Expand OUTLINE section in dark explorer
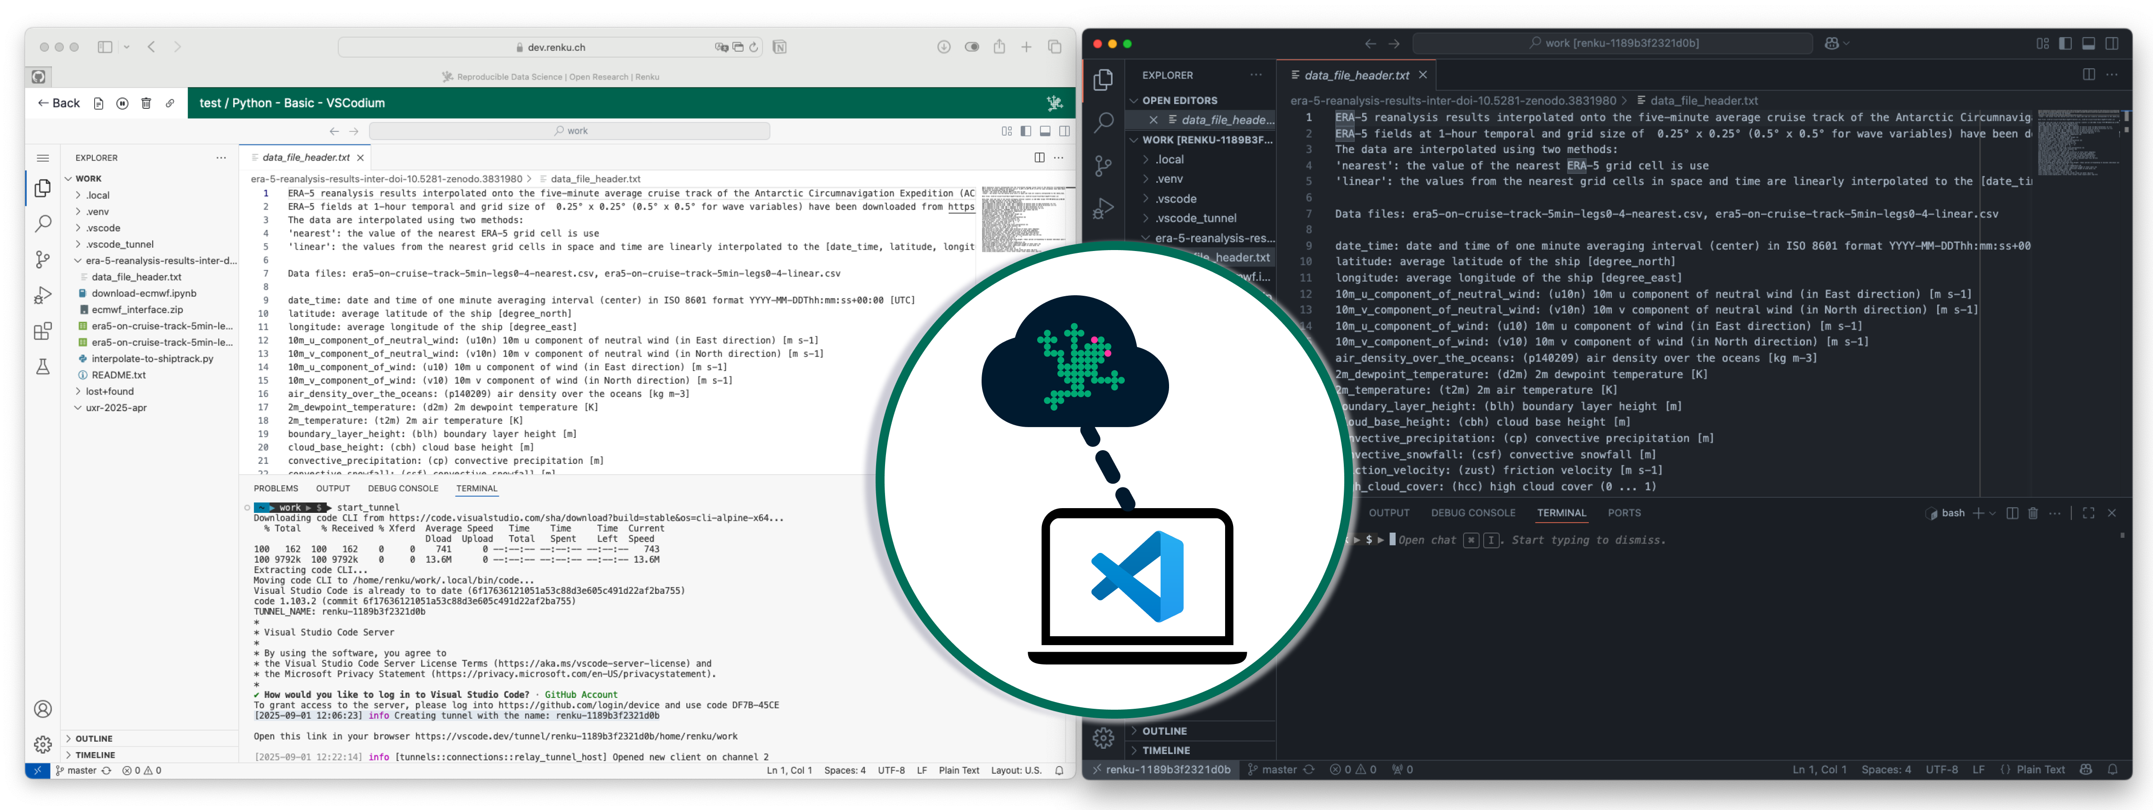The image size is (2153, 810). [x=1164, y=730]
